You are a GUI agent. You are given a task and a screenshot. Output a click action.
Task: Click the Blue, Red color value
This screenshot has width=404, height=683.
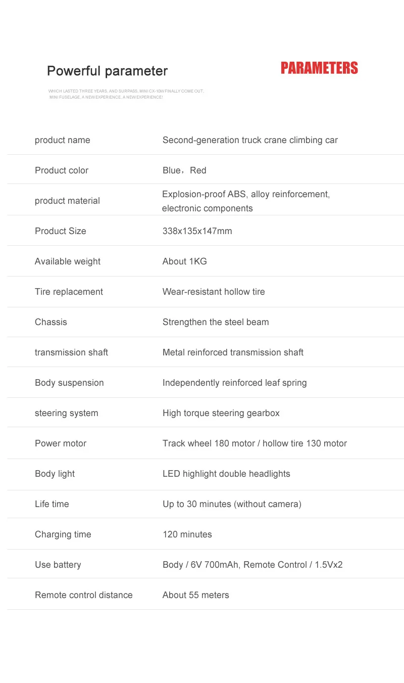(x=184, y=170)
